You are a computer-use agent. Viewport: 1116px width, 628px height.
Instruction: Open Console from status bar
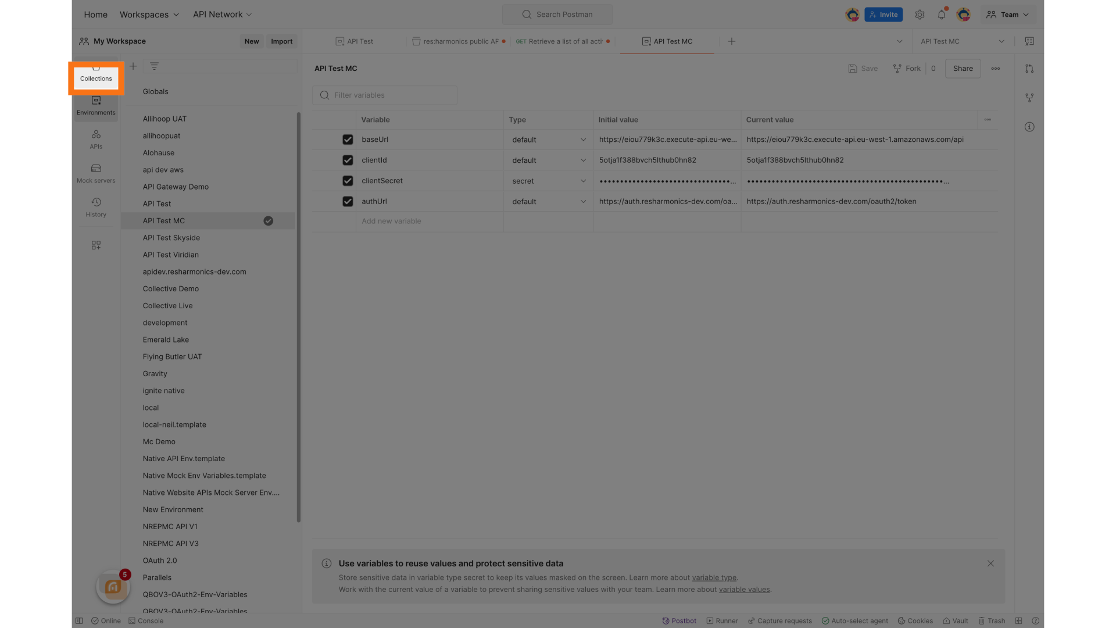(146, 621)
